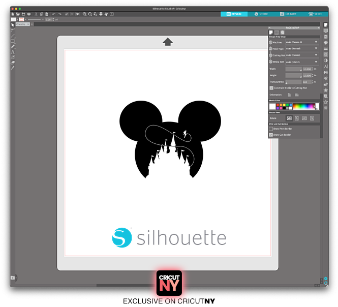Select the Mickey castle design on canvas
Viewport: 338px width, 307px height.
coord(170,139)
